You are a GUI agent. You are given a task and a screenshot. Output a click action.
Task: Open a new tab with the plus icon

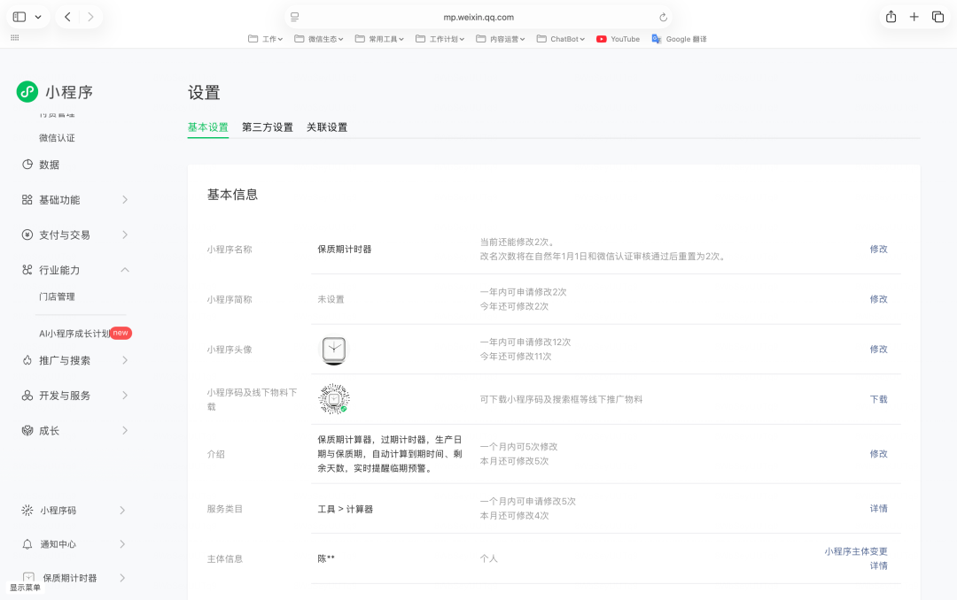point(914,16)
